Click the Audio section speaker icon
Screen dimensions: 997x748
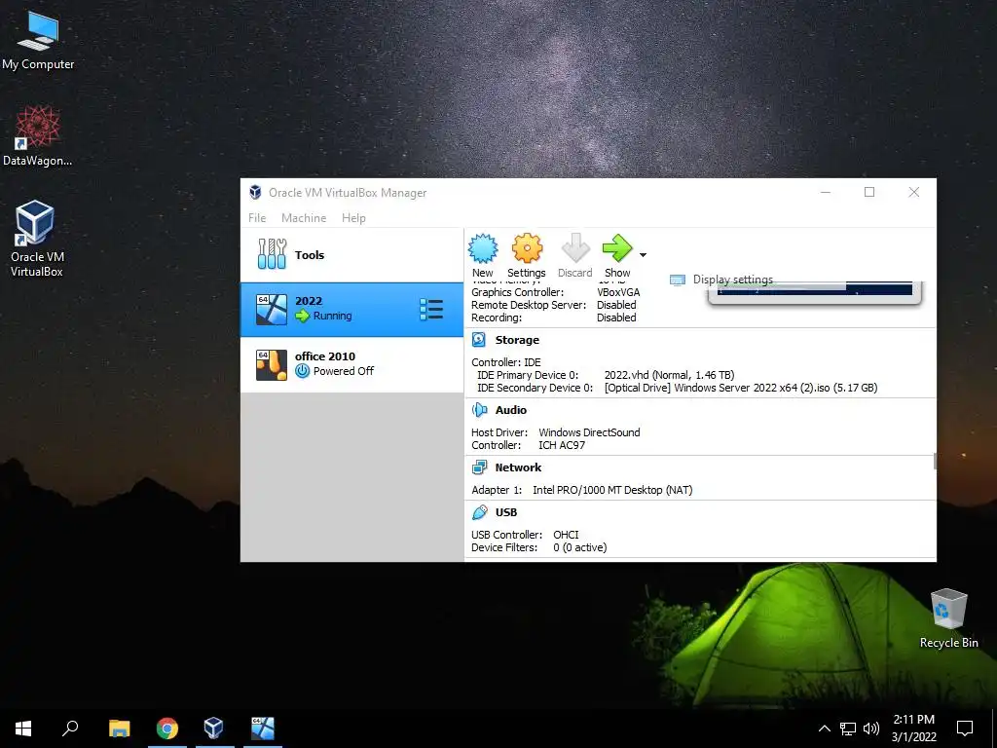(x=479, y=410)
